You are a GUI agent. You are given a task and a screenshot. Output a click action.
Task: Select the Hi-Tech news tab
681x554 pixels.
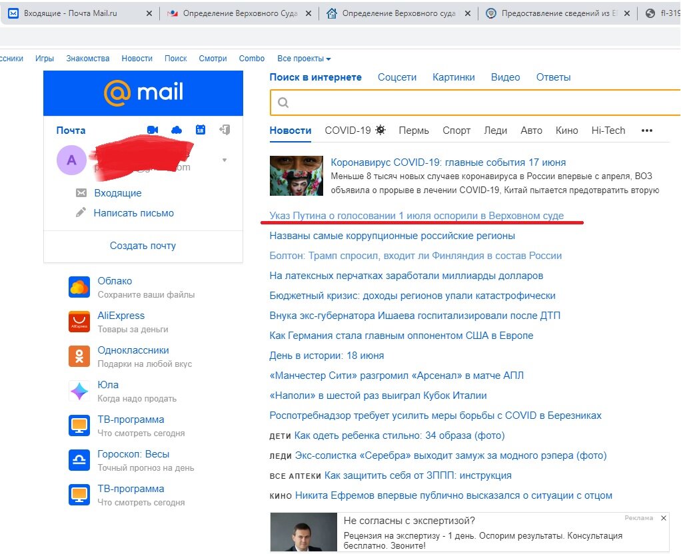tap(608, 131)
